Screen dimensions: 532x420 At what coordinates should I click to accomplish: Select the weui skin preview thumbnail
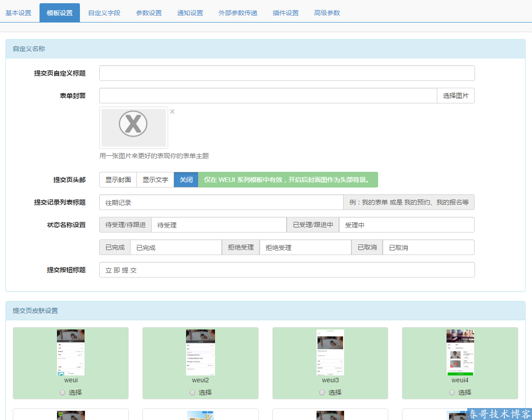tap(71, 352)
